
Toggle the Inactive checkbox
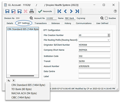pos(106,18)
